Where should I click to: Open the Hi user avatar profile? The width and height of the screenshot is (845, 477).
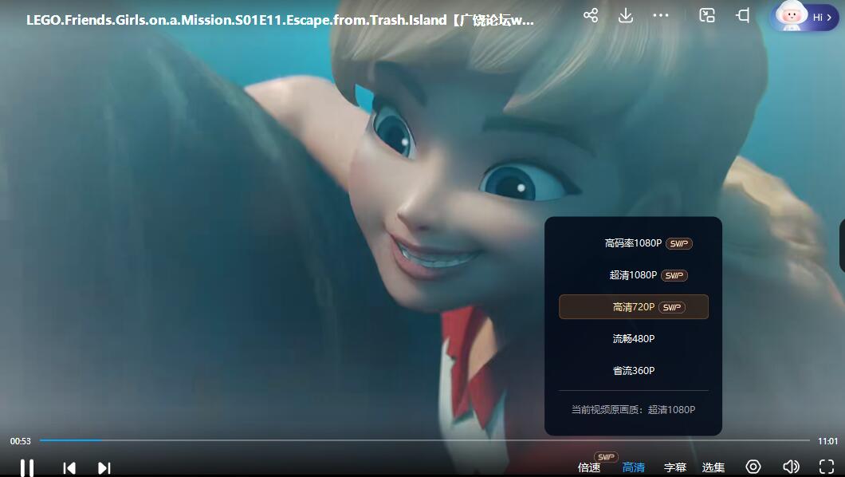804,17
